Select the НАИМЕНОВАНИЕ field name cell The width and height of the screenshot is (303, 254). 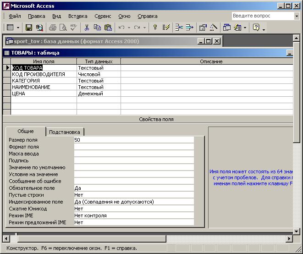[44, 87]
